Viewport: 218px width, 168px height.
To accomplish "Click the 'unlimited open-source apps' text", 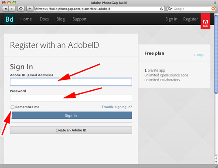I will (x=166, y=75).
